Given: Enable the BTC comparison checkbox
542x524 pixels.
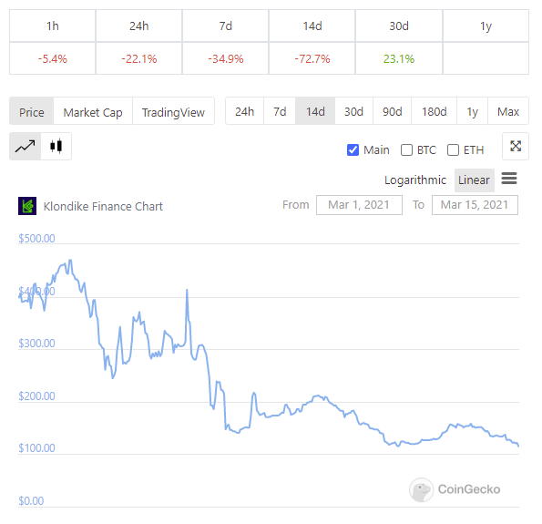Looking at the screenshot, I should pyautogui.click(x=406, y=150).
